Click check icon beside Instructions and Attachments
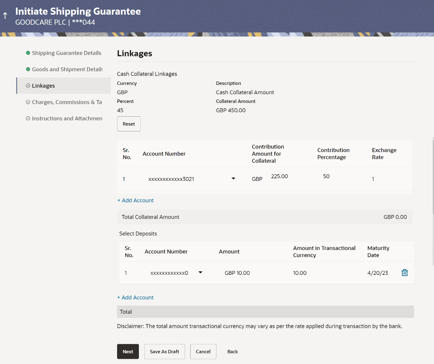Viewport: 434px width, 364px height. (28, 119)
